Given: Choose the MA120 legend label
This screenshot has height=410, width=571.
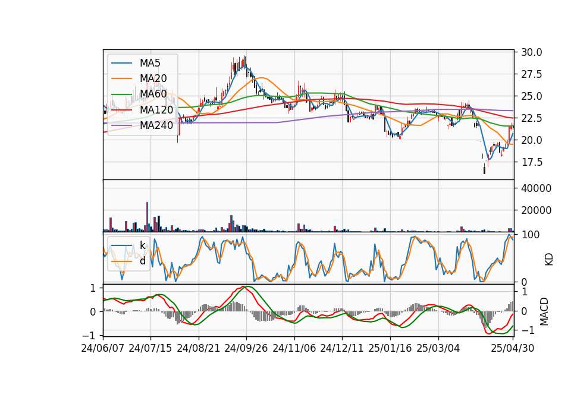Looking at the screenshot, I should tap(156, 109).
